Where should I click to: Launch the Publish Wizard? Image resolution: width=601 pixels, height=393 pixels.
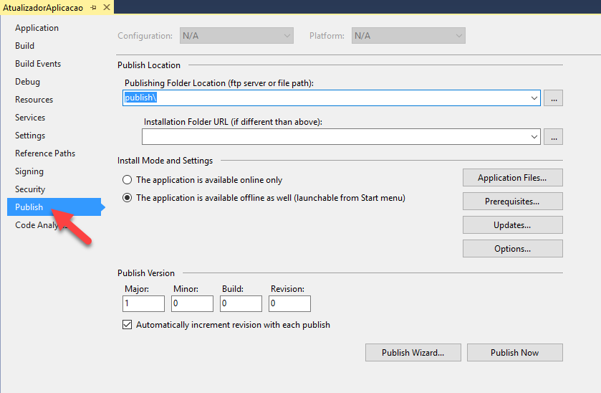click(413, 352)
